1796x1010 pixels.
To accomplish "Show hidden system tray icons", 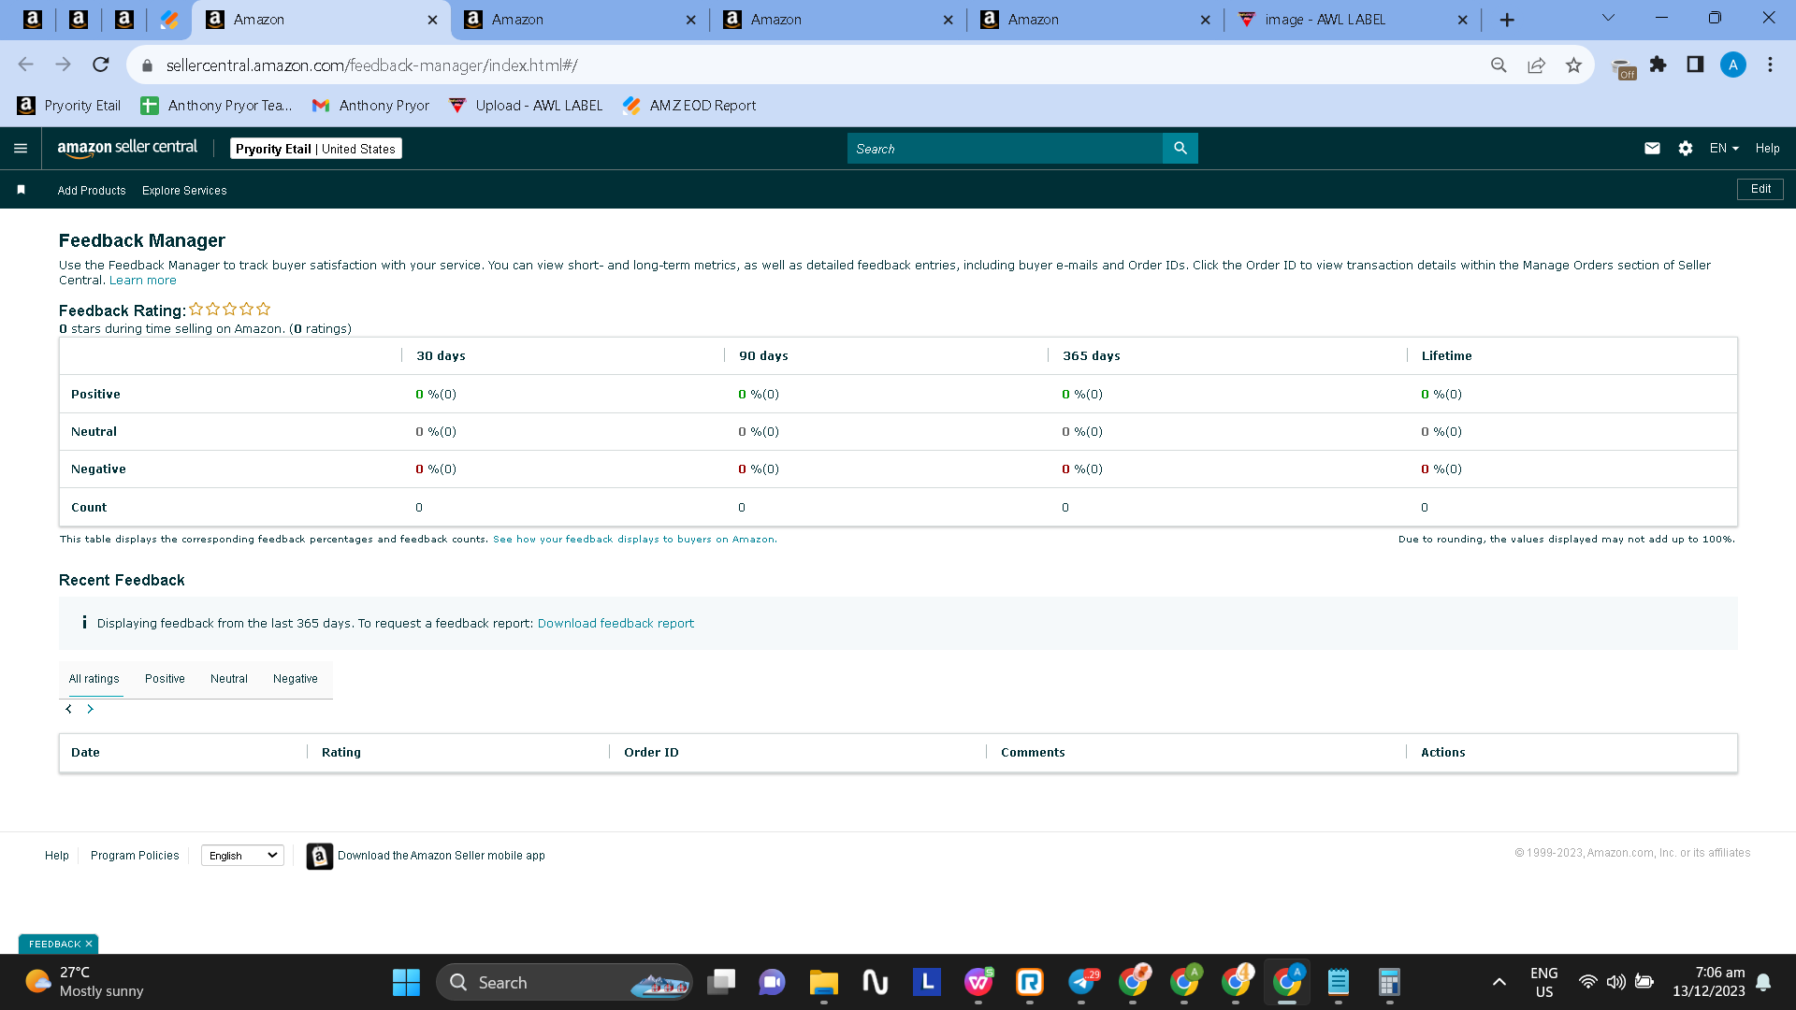I will pos(1499,983).
